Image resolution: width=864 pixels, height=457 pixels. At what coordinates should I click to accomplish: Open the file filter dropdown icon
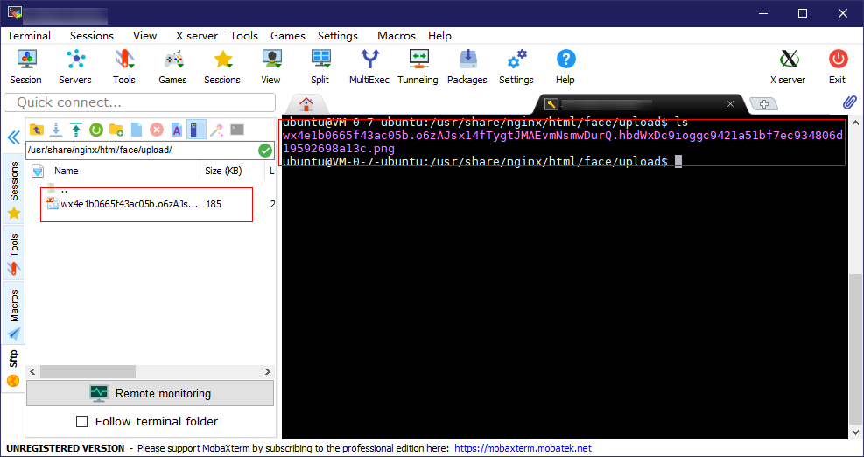coord(38,172)
